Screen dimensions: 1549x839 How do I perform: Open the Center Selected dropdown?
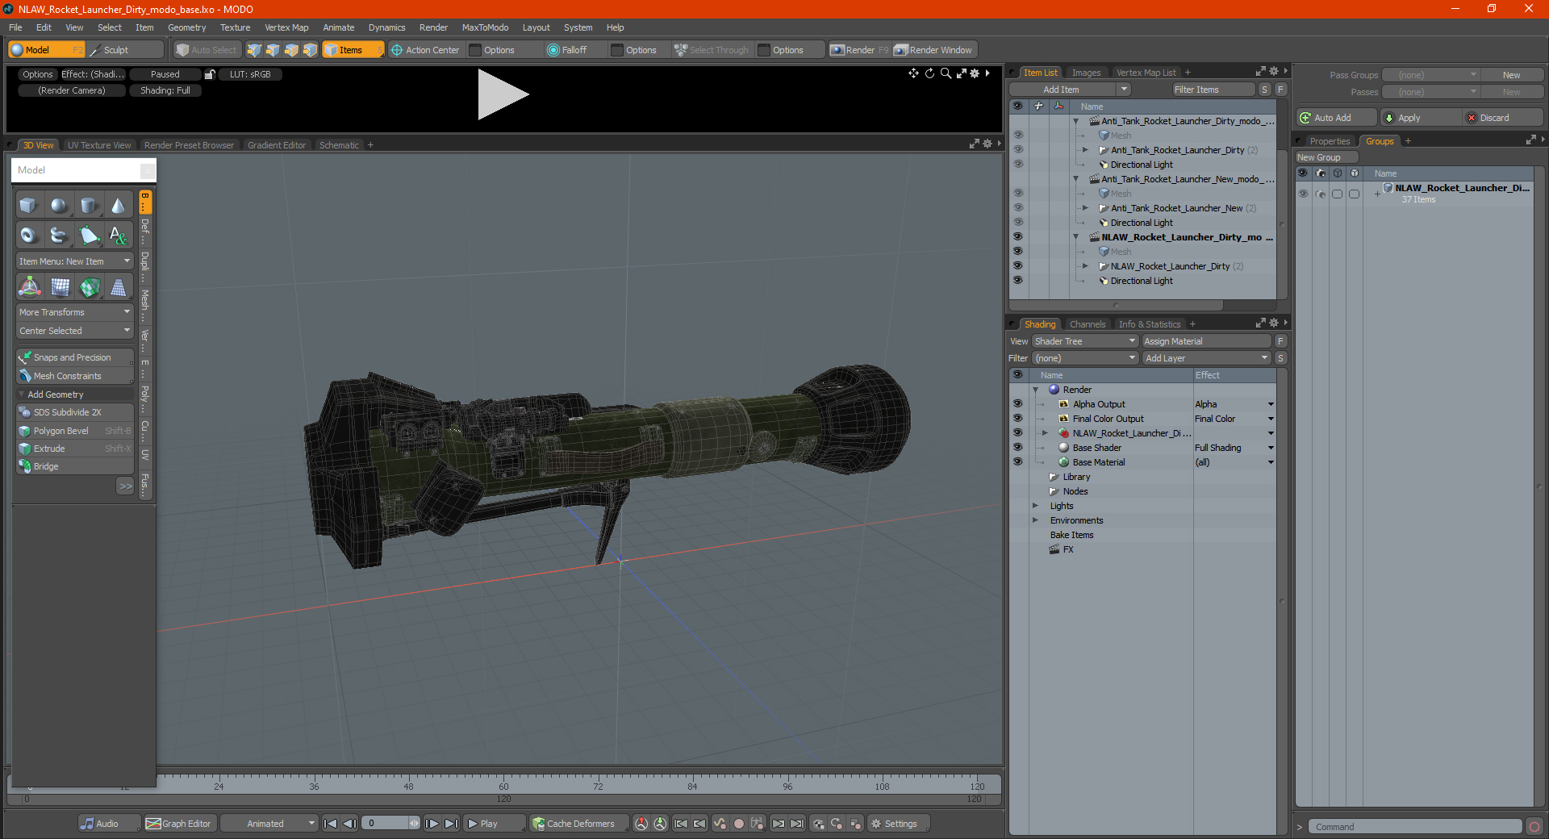[75, 331]
